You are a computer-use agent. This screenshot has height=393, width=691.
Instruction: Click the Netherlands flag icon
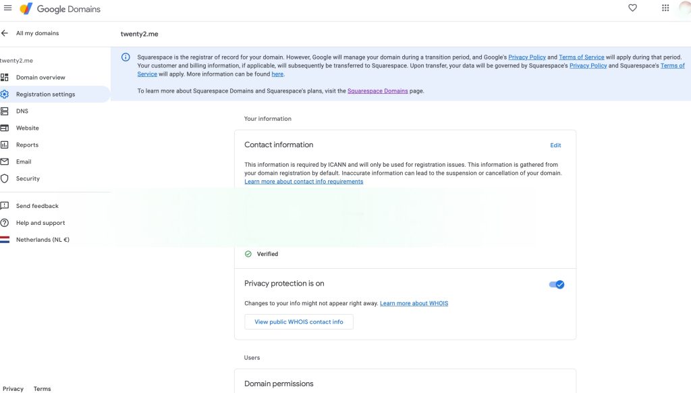(x=5, y=240)
